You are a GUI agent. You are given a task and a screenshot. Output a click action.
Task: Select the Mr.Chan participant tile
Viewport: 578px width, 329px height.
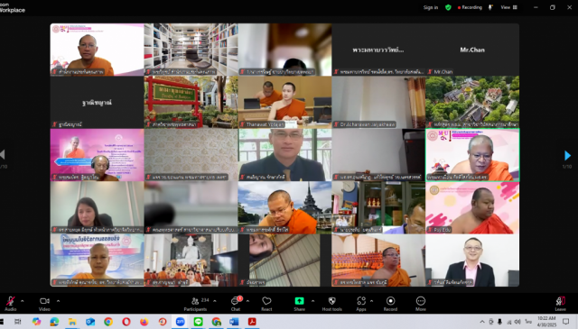point(472,50)
